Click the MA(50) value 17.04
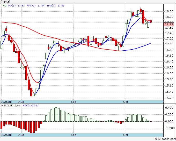The image size is (176, 141). pos(41,6)
